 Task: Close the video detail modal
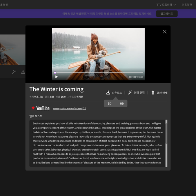point(165,31)
